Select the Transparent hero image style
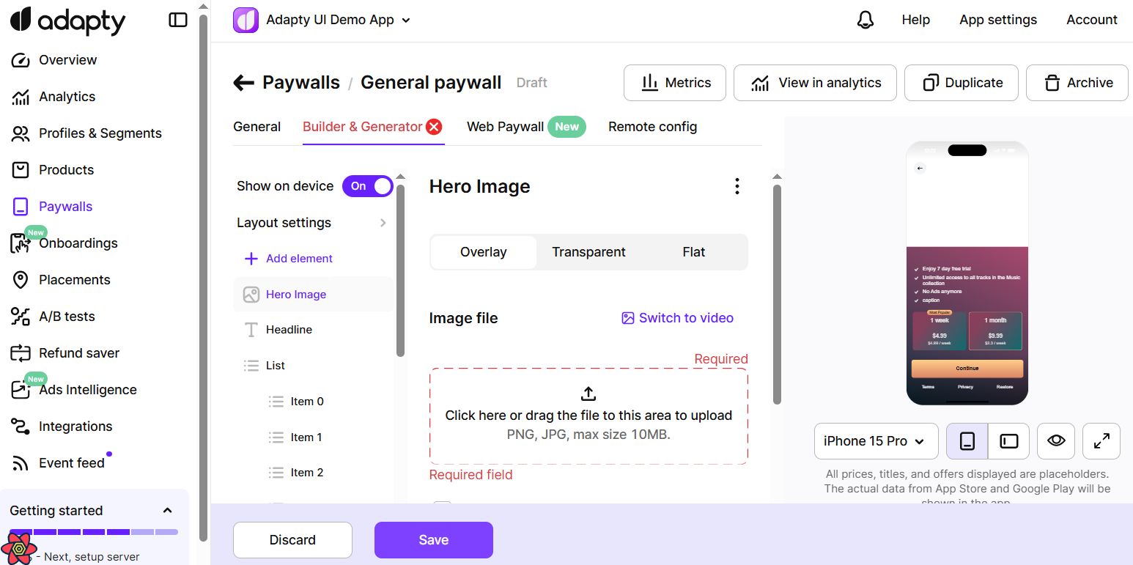The image size is (1133, 565). (x=588, y=252)
